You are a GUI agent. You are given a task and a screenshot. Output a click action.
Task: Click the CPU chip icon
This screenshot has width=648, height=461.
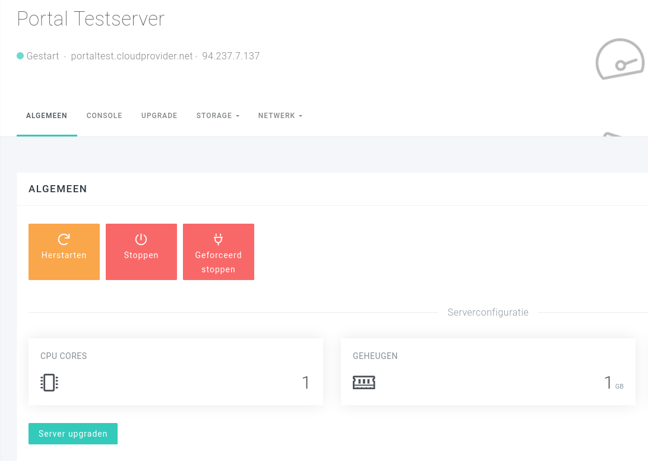[x=49, y=383]
